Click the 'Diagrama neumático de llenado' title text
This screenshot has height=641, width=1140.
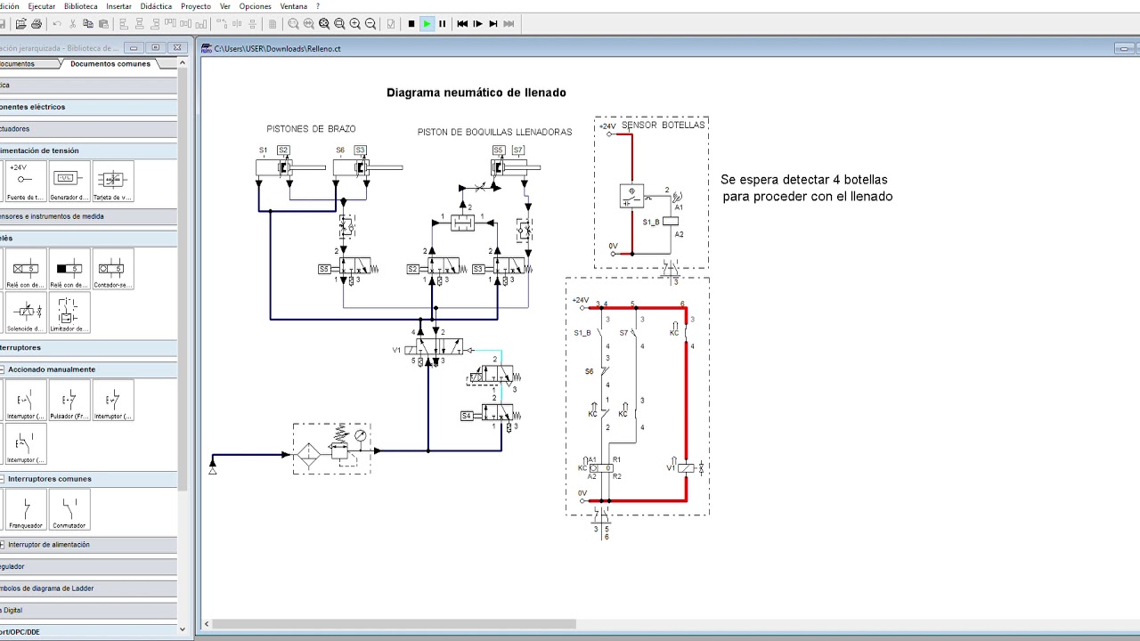[x=476, y=93]
